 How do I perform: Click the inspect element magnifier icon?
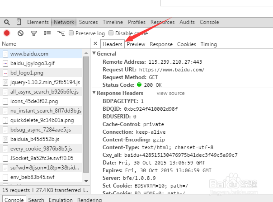tap(7, 22)
